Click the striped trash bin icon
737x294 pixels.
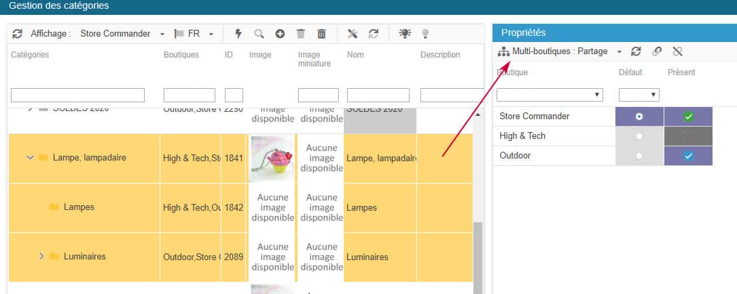coord(322,34)
